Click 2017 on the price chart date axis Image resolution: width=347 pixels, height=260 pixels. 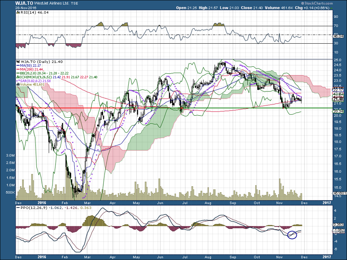point(327,203)
